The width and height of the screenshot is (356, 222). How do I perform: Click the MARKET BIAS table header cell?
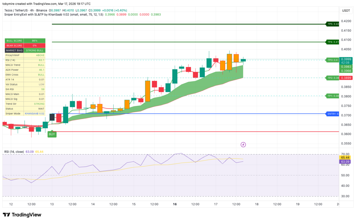point(14,50)
